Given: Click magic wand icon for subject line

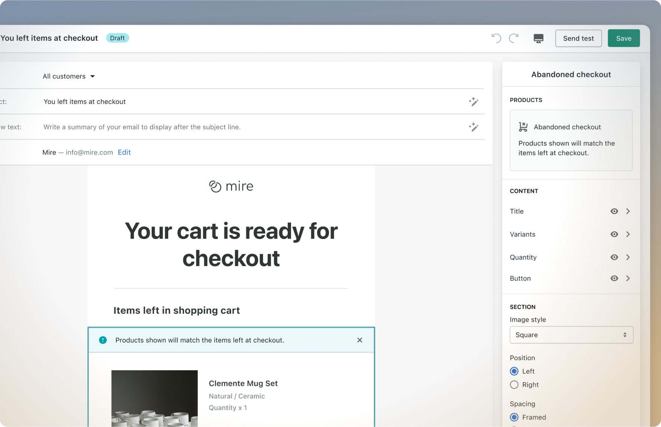Looking at the screenshot, I should click(x=473, y=102).
